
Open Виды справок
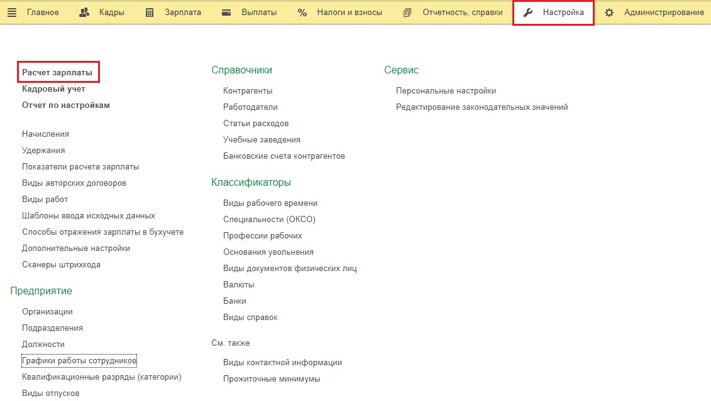click(x=250, y=317)
